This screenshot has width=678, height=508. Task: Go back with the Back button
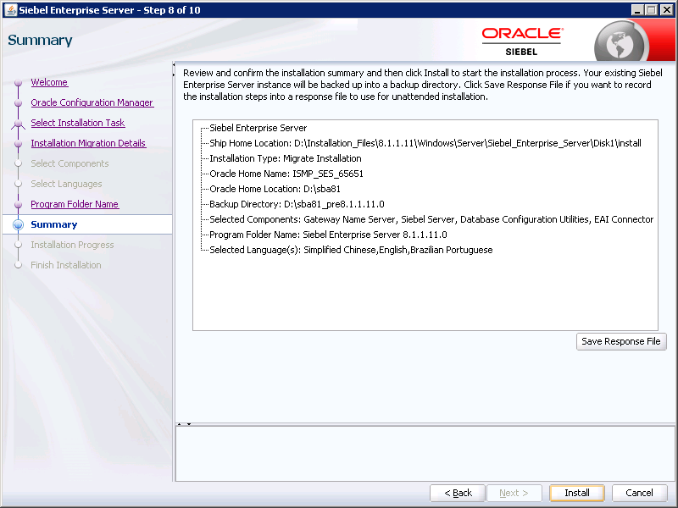[458, 493]
